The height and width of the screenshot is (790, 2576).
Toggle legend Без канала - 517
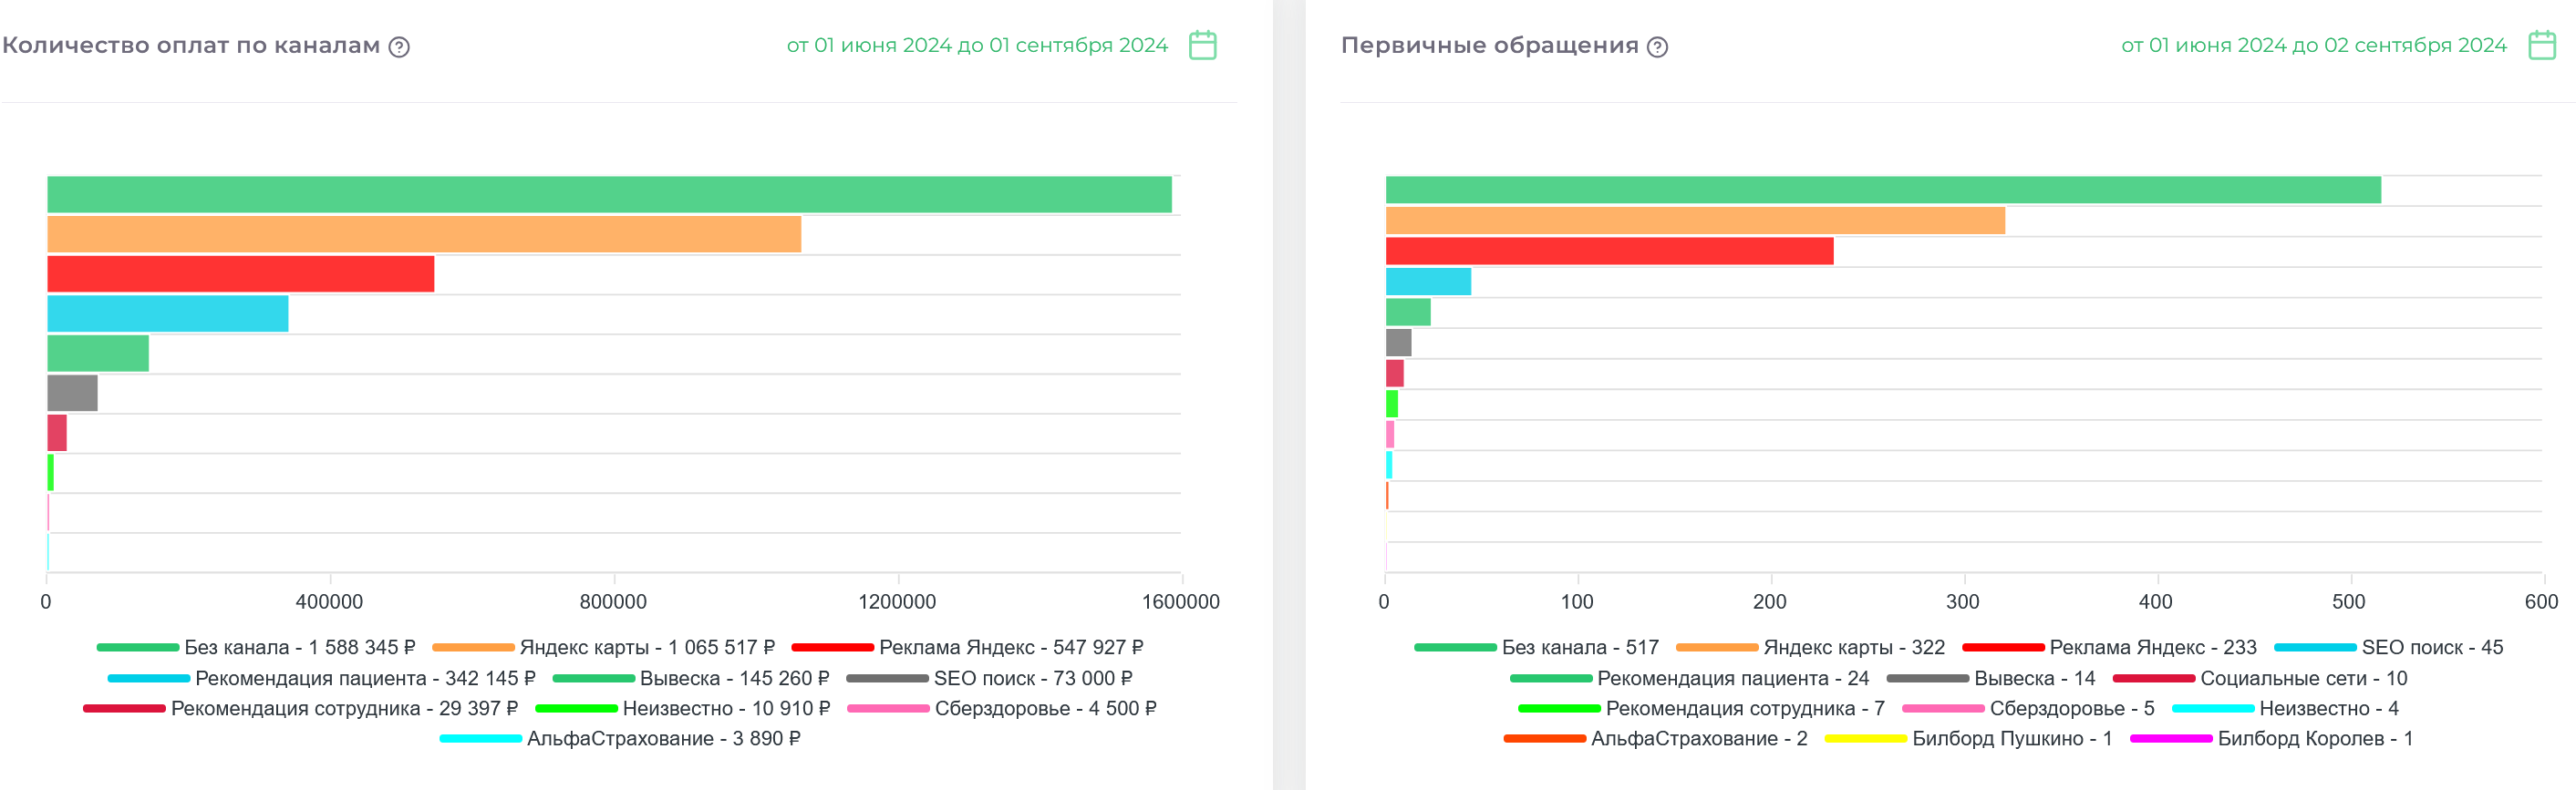(x=1536, y=647)
